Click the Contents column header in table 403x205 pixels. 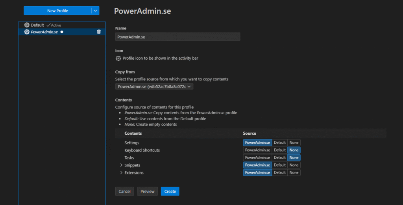tap(133, 134)
